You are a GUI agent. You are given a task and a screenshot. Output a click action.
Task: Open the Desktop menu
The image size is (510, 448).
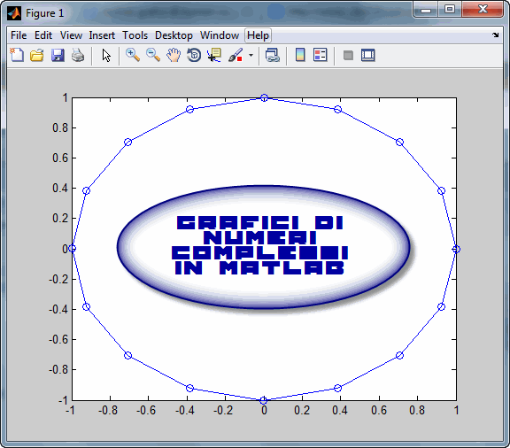174,35
